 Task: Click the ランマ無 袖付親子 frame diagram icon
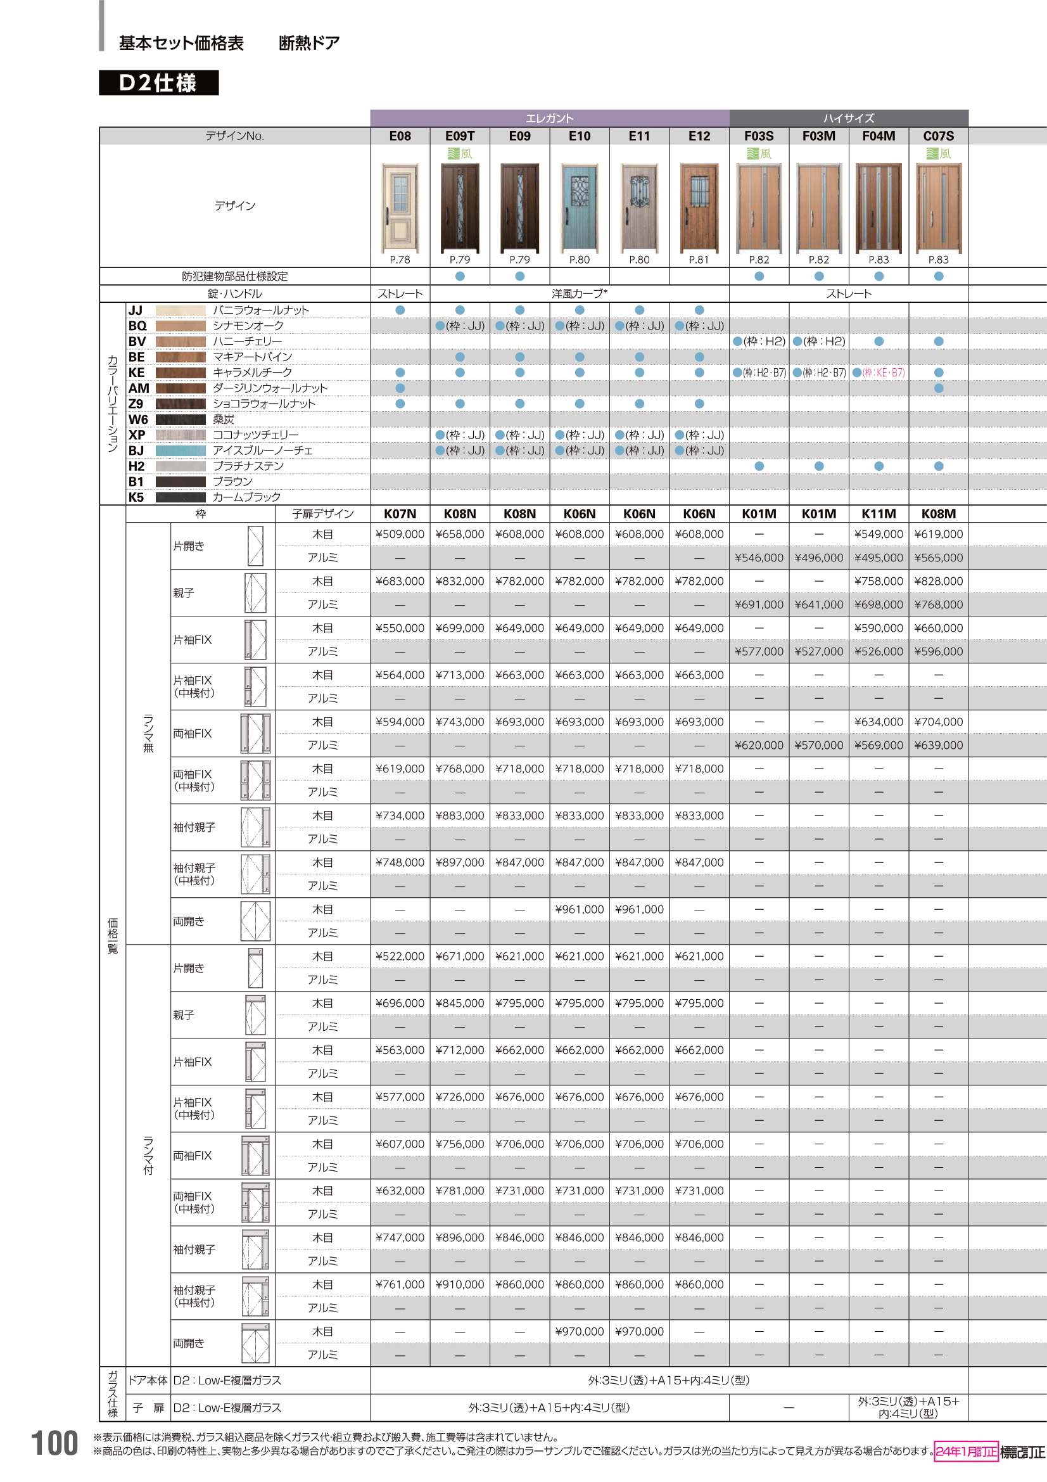tap(255, 827)
